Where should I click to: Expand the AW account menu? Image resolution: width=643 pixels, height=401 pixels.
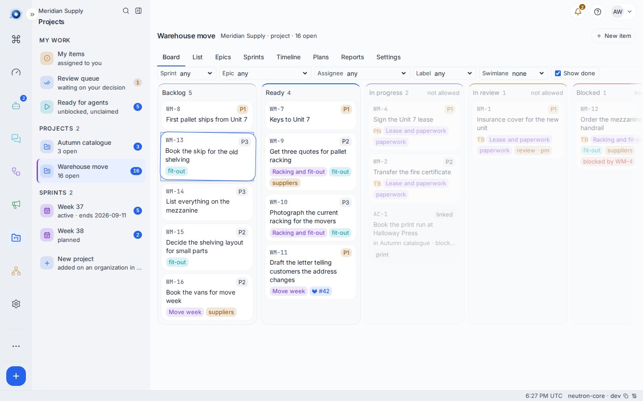623,12
